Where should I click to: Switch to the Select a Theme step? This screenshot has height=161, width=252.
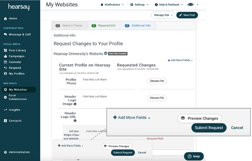tap(69, 26)
